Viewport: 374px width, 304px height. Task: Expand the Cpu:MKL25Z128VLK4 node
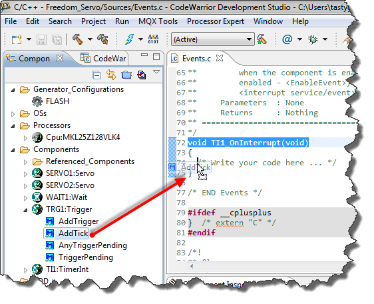[x=25, y=138]
